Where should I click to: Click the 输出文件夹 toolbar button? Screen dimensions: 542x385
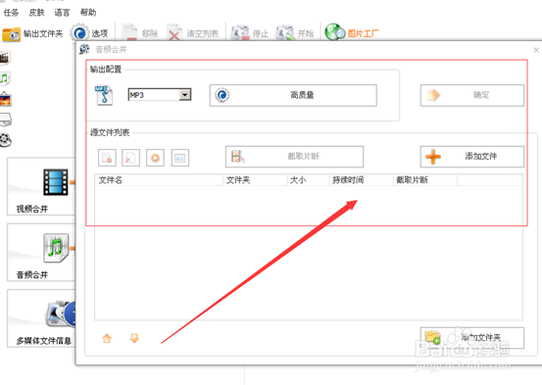coord(32,33)
